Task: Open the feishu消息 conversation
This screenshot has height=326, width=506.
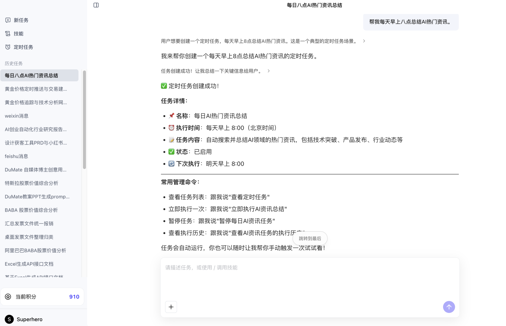Action: (x=17, y=156)
